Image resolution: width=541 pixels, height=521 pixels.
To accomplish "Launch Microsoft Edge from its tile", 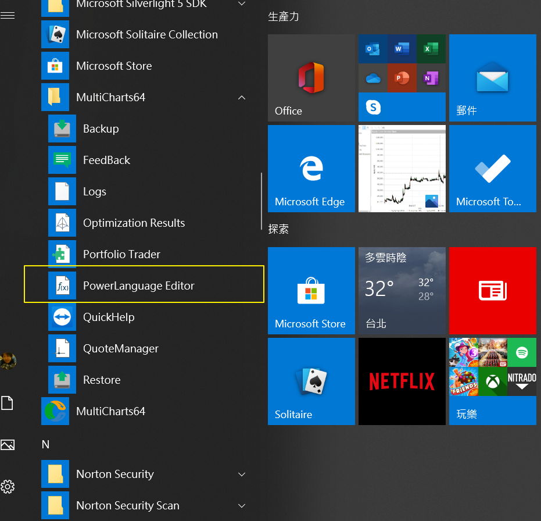I will coord(311,169).
